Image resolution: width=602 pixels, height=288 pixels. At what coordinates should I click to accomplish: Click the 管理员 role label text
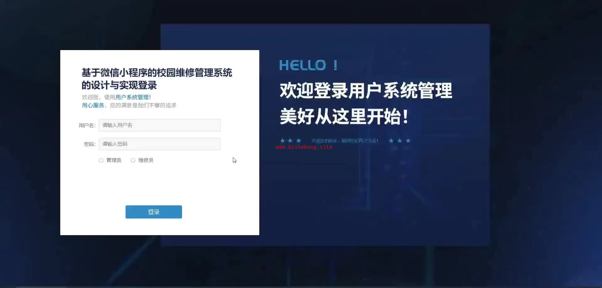coord(114,160)
